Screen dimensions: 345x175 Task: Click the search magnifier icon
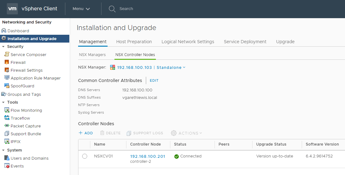[112, 9]
